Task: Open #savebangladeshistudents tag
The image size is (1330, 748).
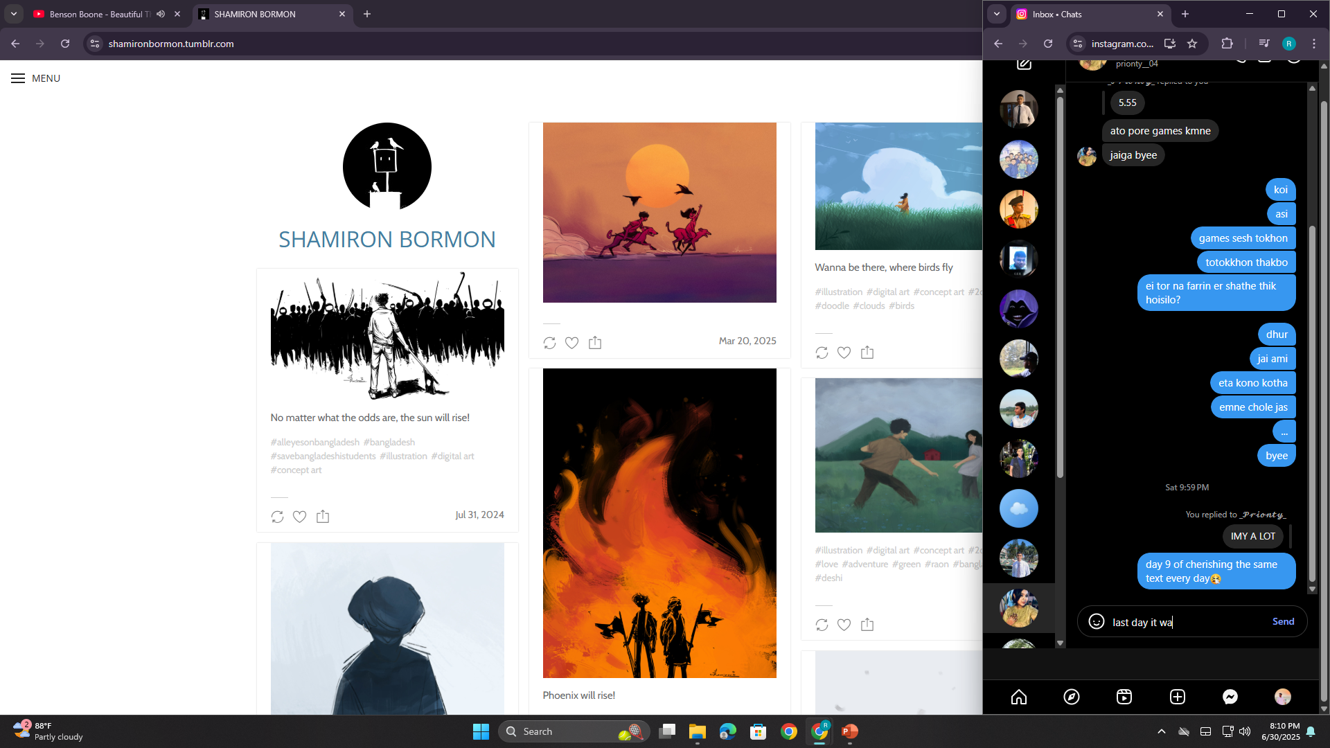Action: [323, 456]
